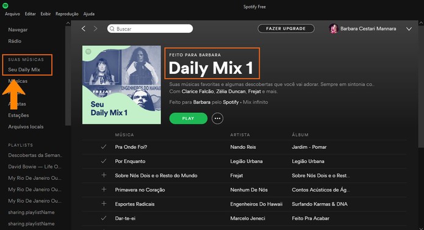Open Barbara link in Feito para line

click(202, 102)
